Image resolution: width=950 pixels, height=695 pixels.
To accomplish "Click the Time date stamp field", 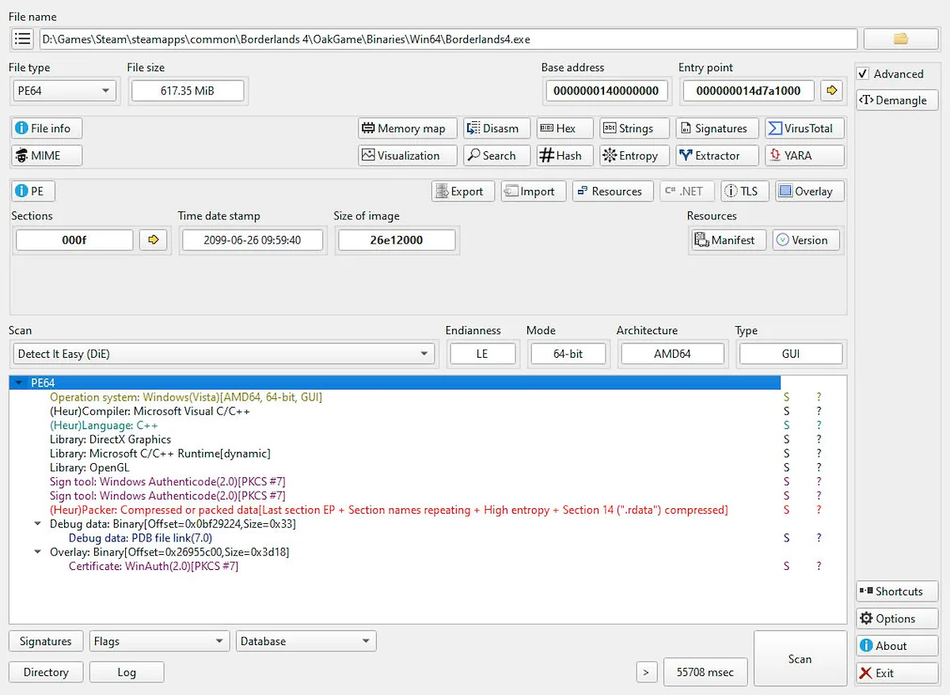I will pos(253,240).
